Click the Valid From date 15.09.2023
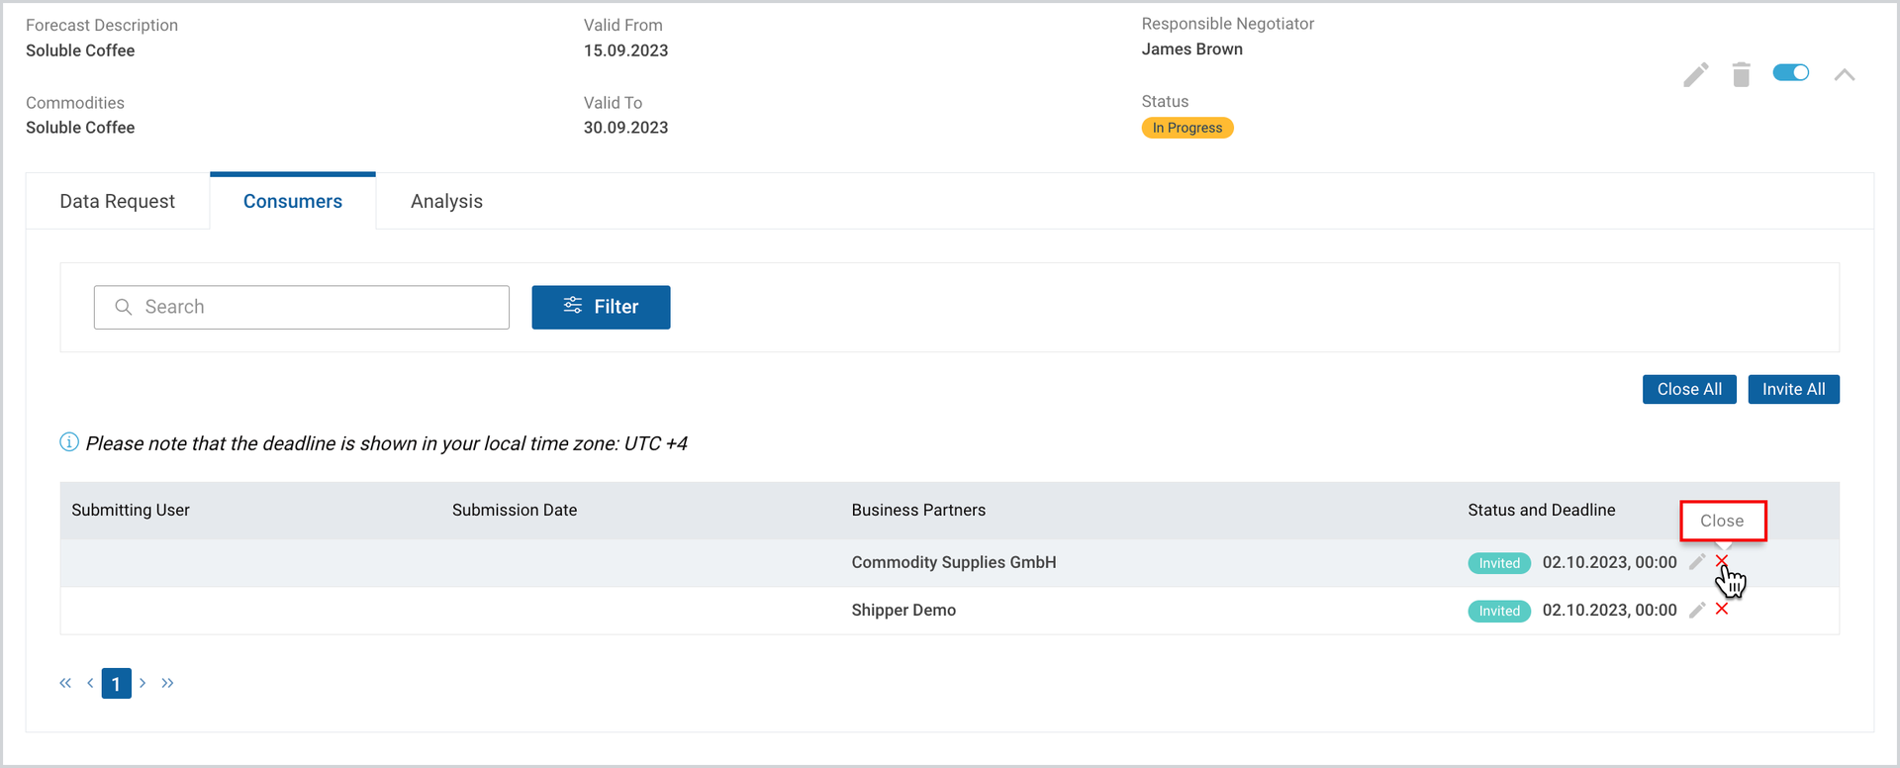1900x768 pixels. 625,50
